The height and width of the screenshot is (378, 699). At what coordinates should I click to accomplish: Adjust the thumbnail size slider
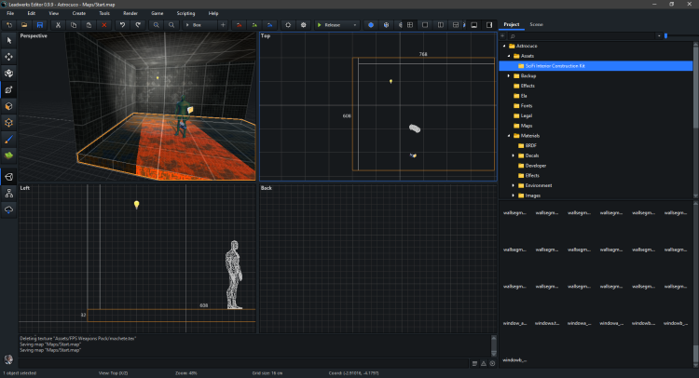665,35
